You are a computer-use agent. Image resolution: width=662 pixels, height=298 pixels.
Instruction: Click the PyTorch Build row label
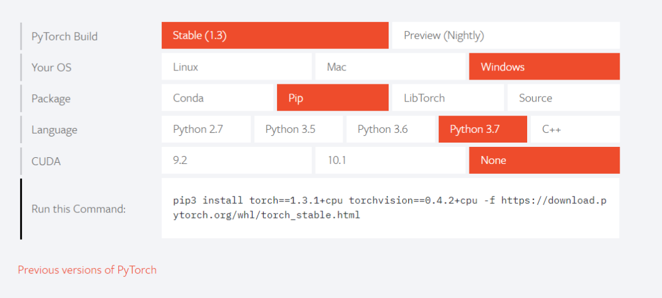(64, 36)
